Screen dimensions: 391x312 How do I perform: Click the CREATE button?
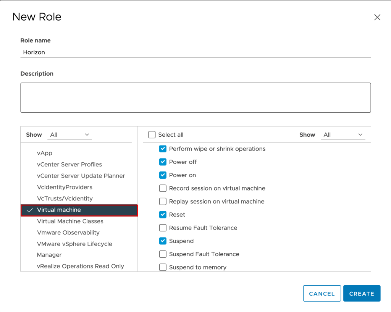coord(361,294)
